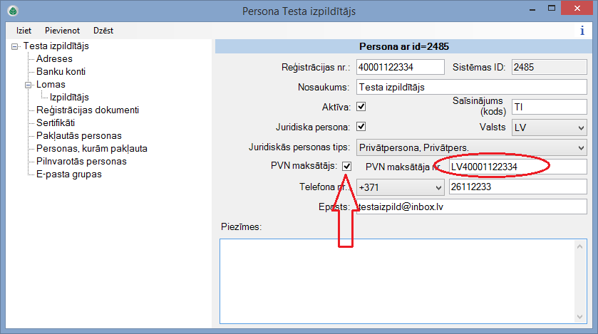Select Pakļautās personas tree item
This screenshot has width=598, height=334.
79,135
